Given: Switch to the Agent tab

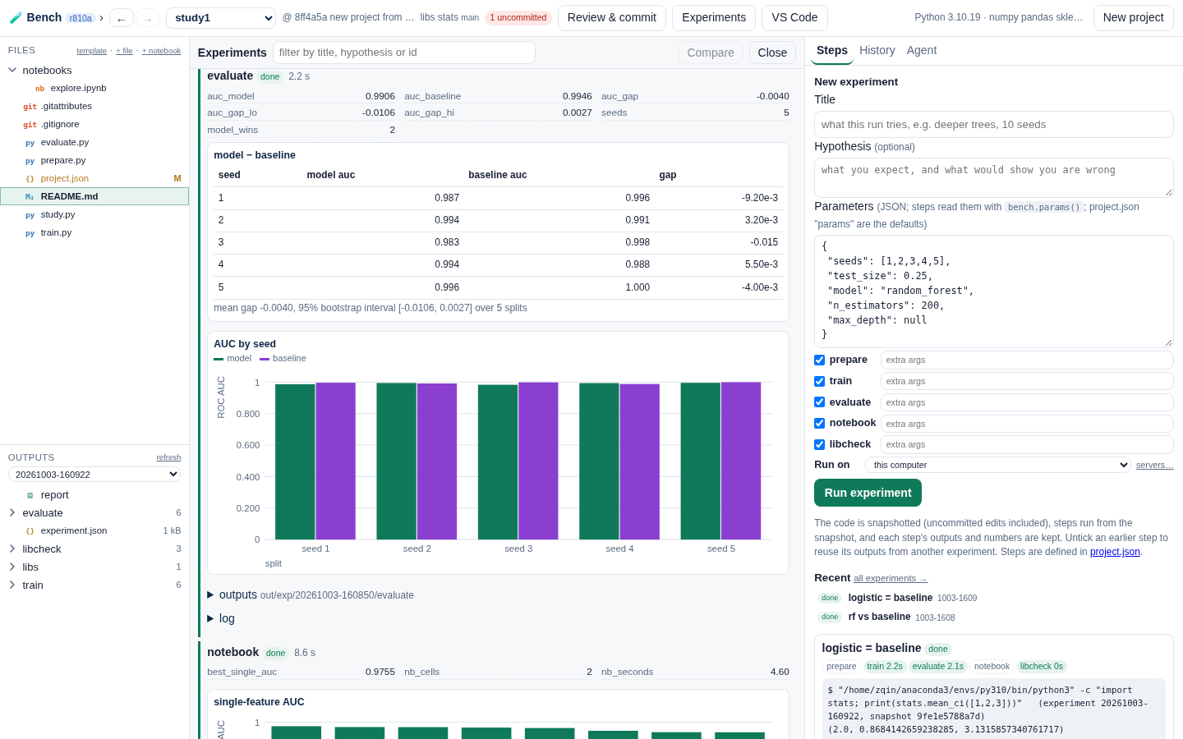Looking at the screenshot, I should click(922, 50).
